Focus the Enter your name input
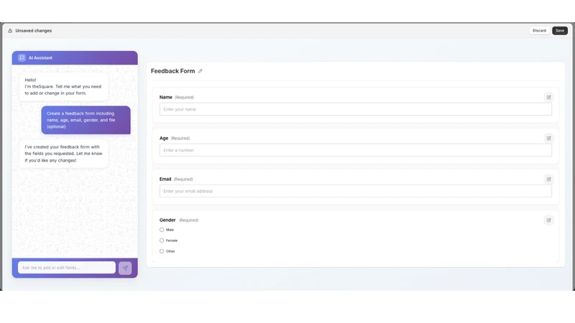 [355, 109]
